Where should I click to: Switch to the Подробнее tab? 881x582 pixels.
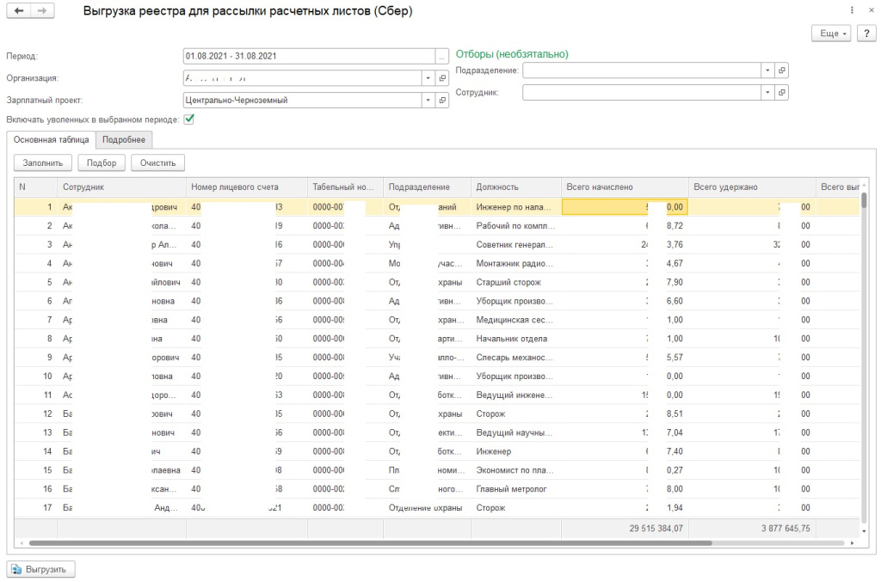[x=124, y=139]
